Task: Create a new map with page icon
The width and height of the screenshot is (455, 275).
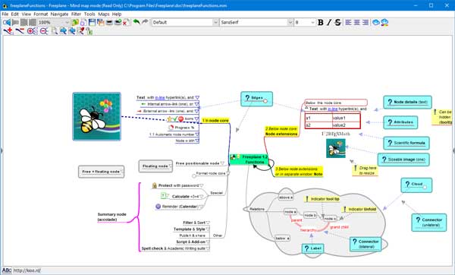Action: (x=83, y=22)
